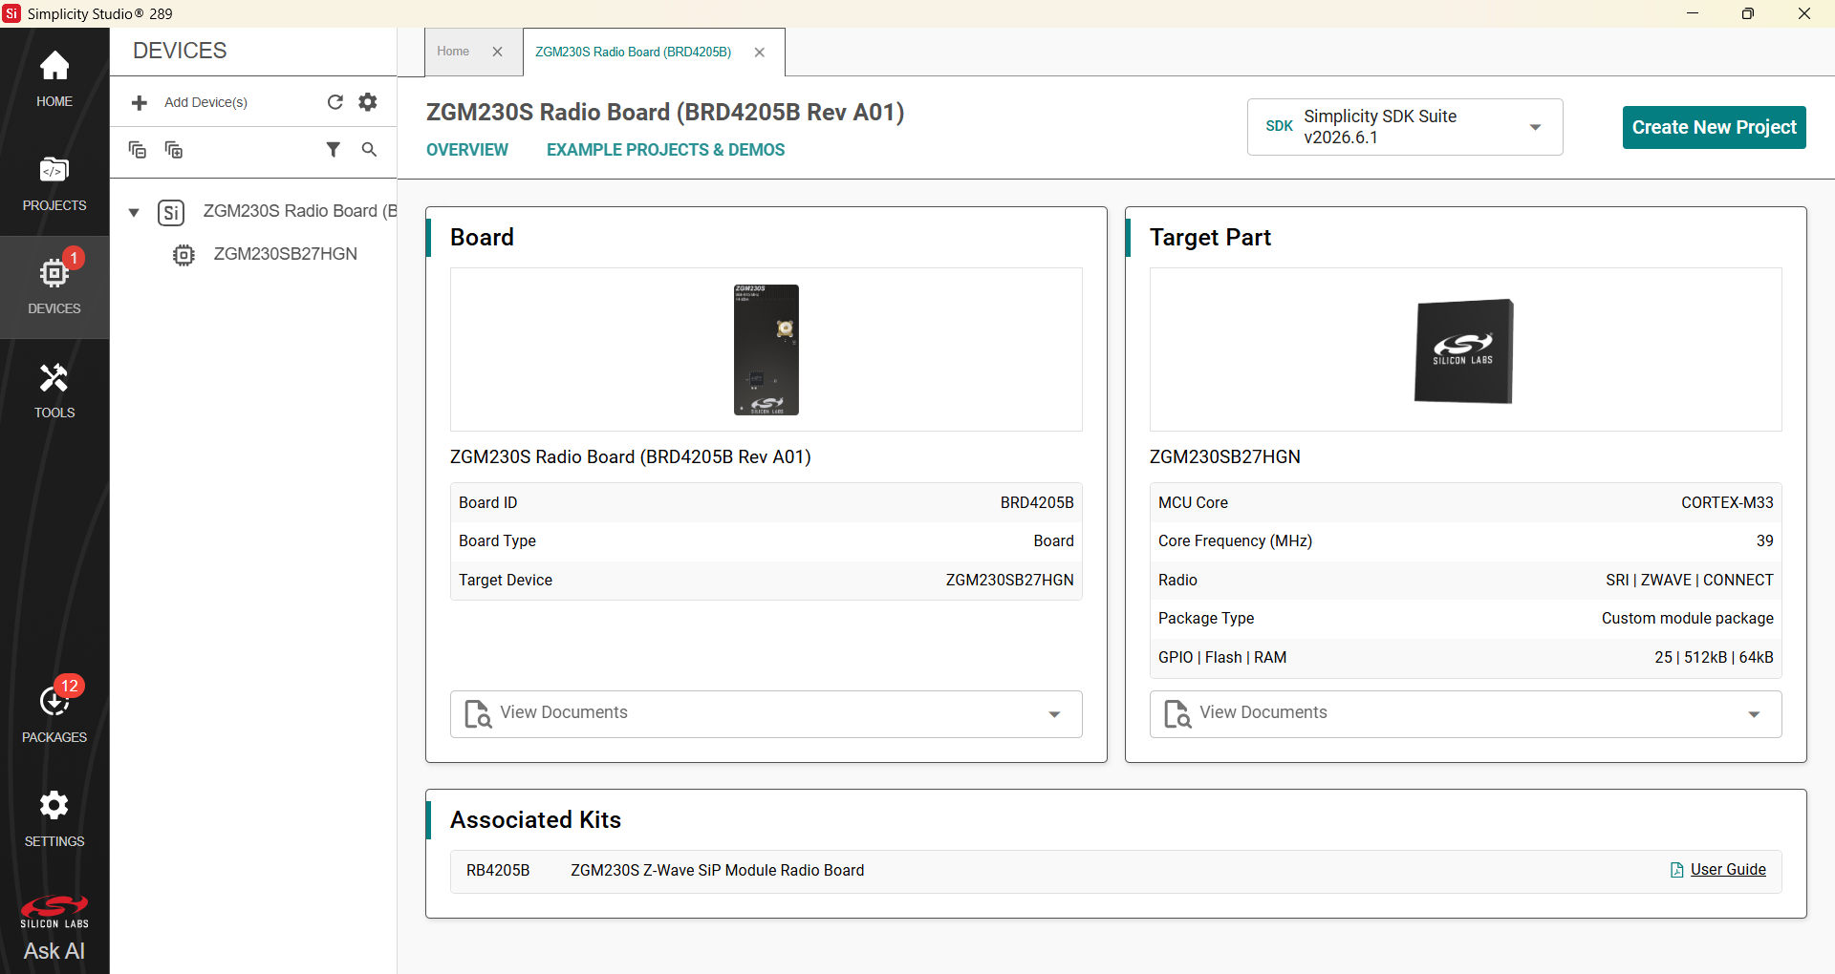Click Target Device value ZGM230SB27HGN
Screen dimensions: 1835x974
[1009, 580]
